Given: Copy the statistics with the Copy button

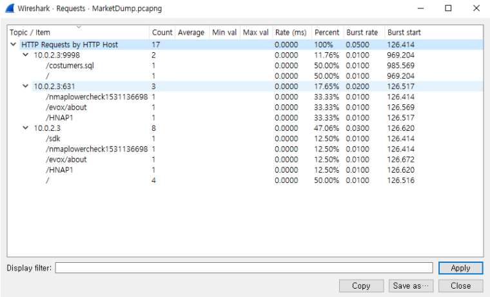Looking at the screenshot, I should click(x=361, y=286).
